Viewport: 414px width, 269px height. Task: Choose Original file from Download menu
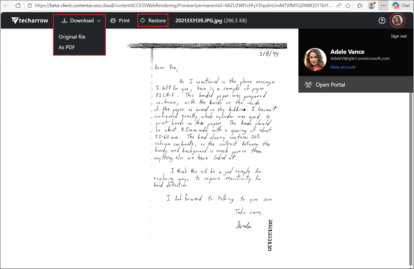[72, 37]
